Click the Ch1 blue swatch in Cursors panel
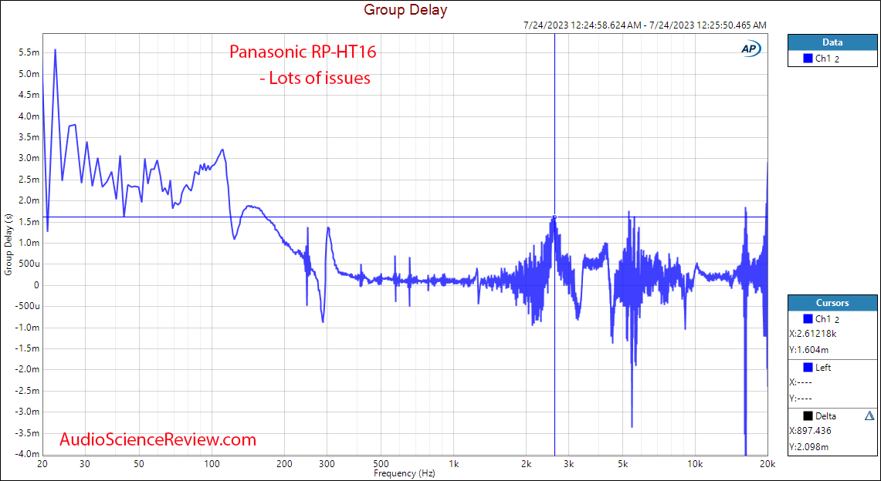This screenshot has width=881, height=481. [x=808, y=319]
